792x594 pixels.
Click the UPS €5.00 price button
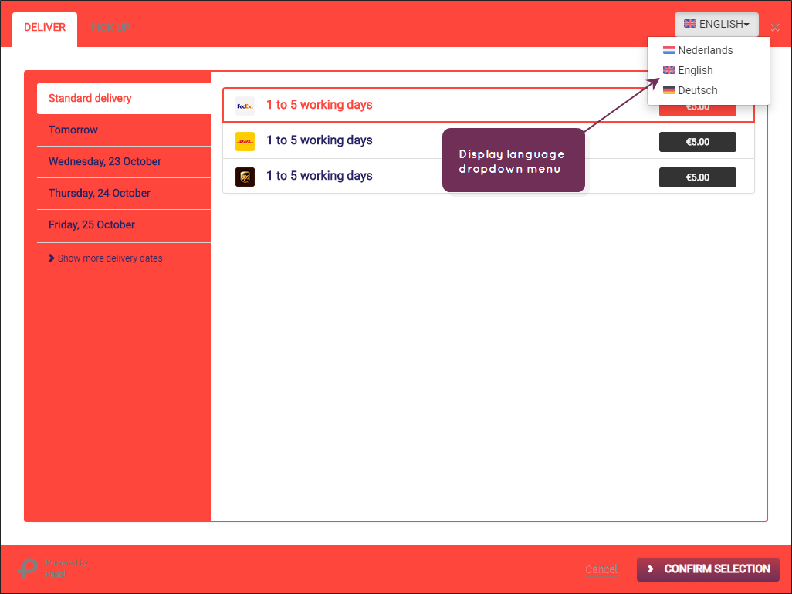[698, 177]
